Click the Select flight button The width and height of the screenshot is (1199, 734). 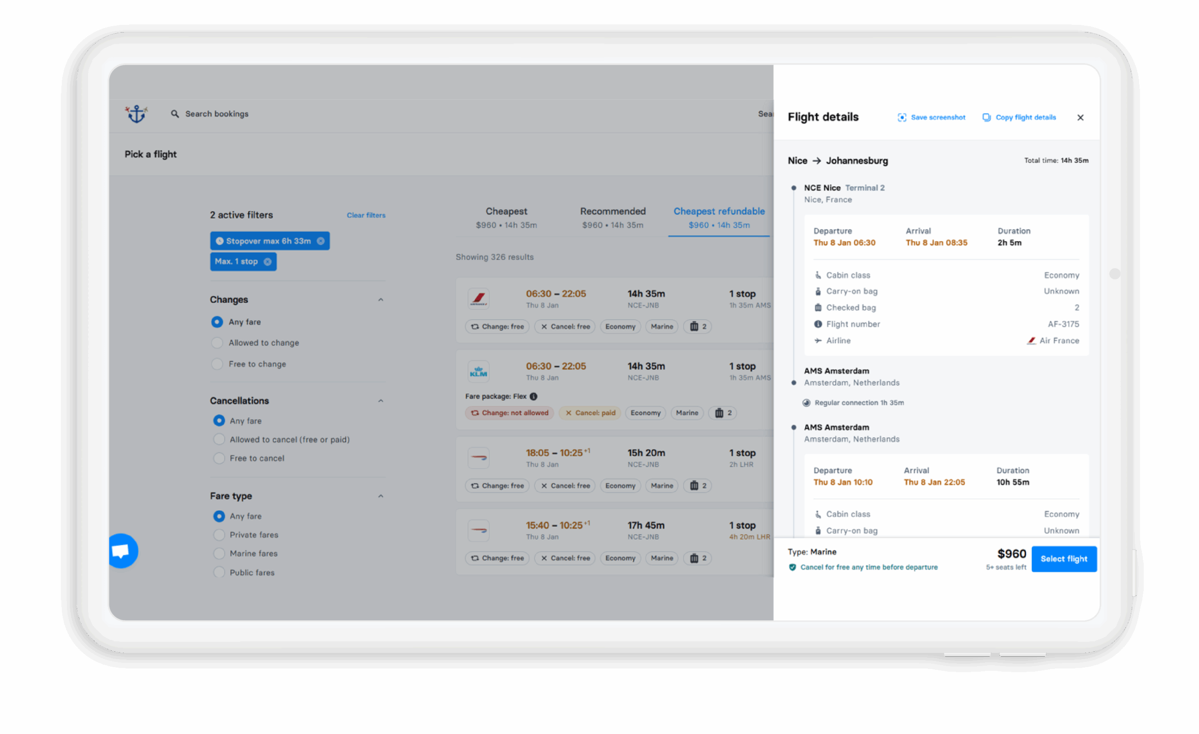pos(1064,559)
